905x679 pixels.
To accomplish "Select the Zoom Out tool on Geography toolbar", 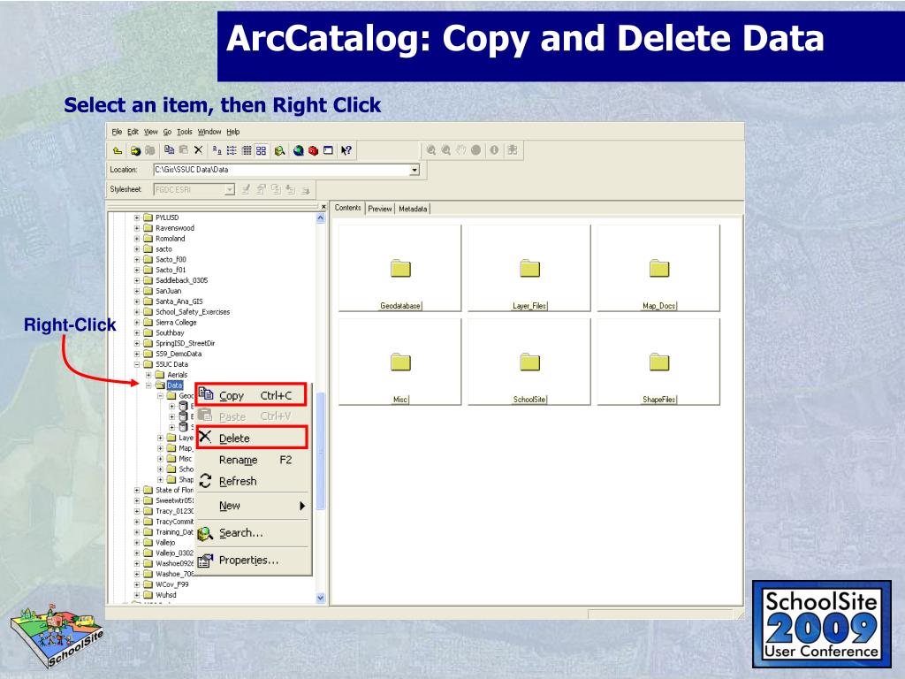I will [x=445, y=150].
